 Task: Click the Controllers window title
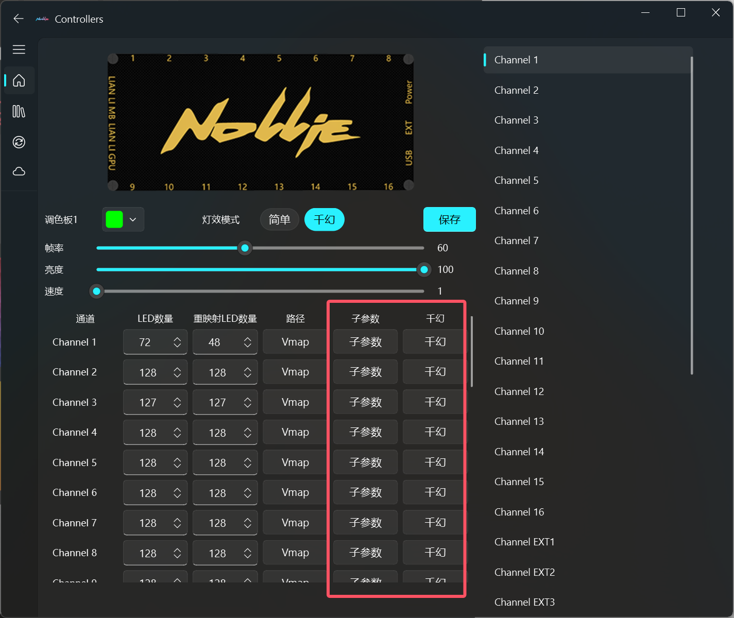coord(79,19)
